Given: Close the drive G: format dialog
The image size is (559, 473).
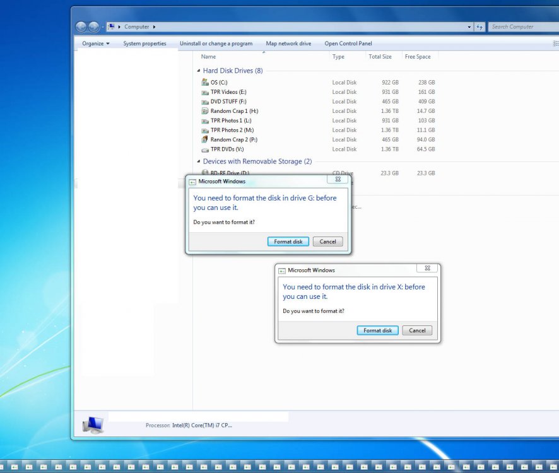Looking at the screenshot, I should [x=338, y=180].
